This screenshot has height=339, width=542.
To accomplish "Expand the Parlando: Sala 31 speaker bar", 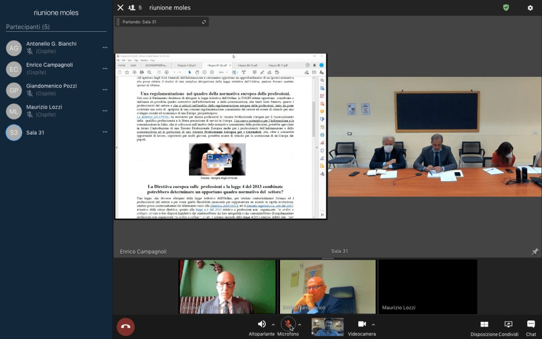I will point(204,22).
